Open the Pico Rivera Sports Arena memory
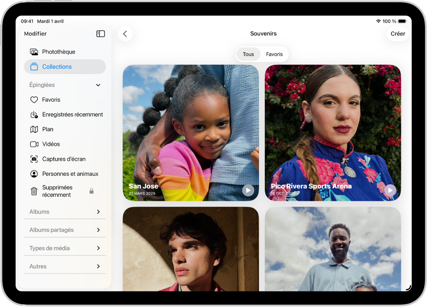 [333, 132]
